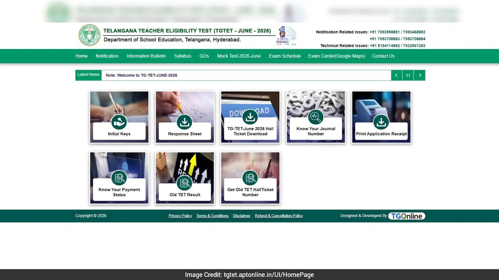Open the Syllabus menu item
The image size is (499, 280).
182,56
